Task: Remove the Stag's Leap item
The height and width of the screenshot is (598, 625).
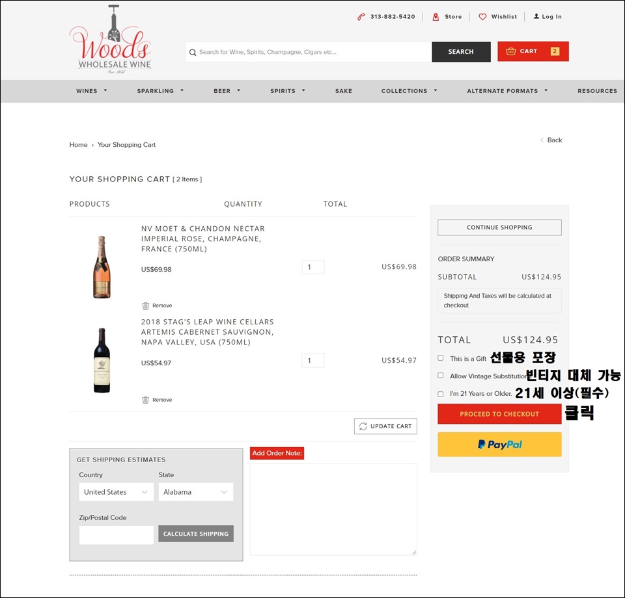Action: [x=162, y=400]
